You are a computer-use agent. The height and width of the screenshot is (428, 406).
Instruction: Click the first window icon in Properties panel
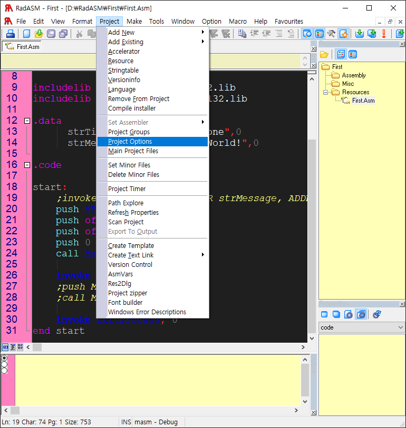click(324, 314)
